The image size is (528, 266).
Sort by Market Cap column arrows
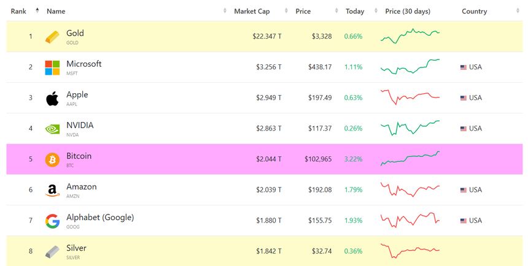click(286, 11)
